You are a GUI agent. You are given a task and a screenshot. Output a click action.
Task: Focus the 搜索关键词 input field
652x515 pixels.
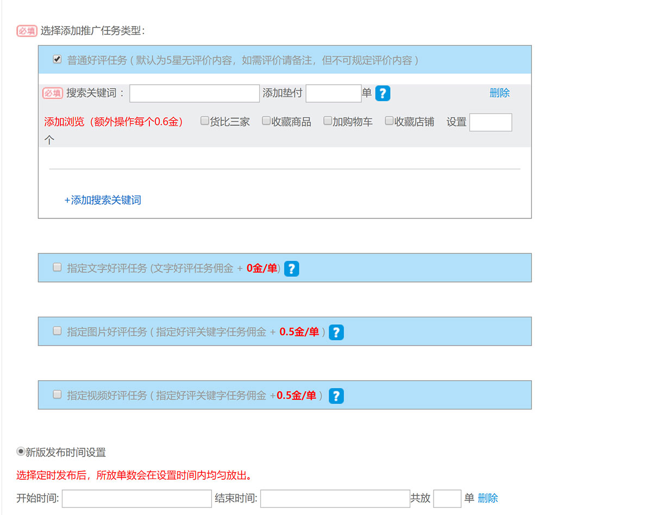[x=195, y=93]
